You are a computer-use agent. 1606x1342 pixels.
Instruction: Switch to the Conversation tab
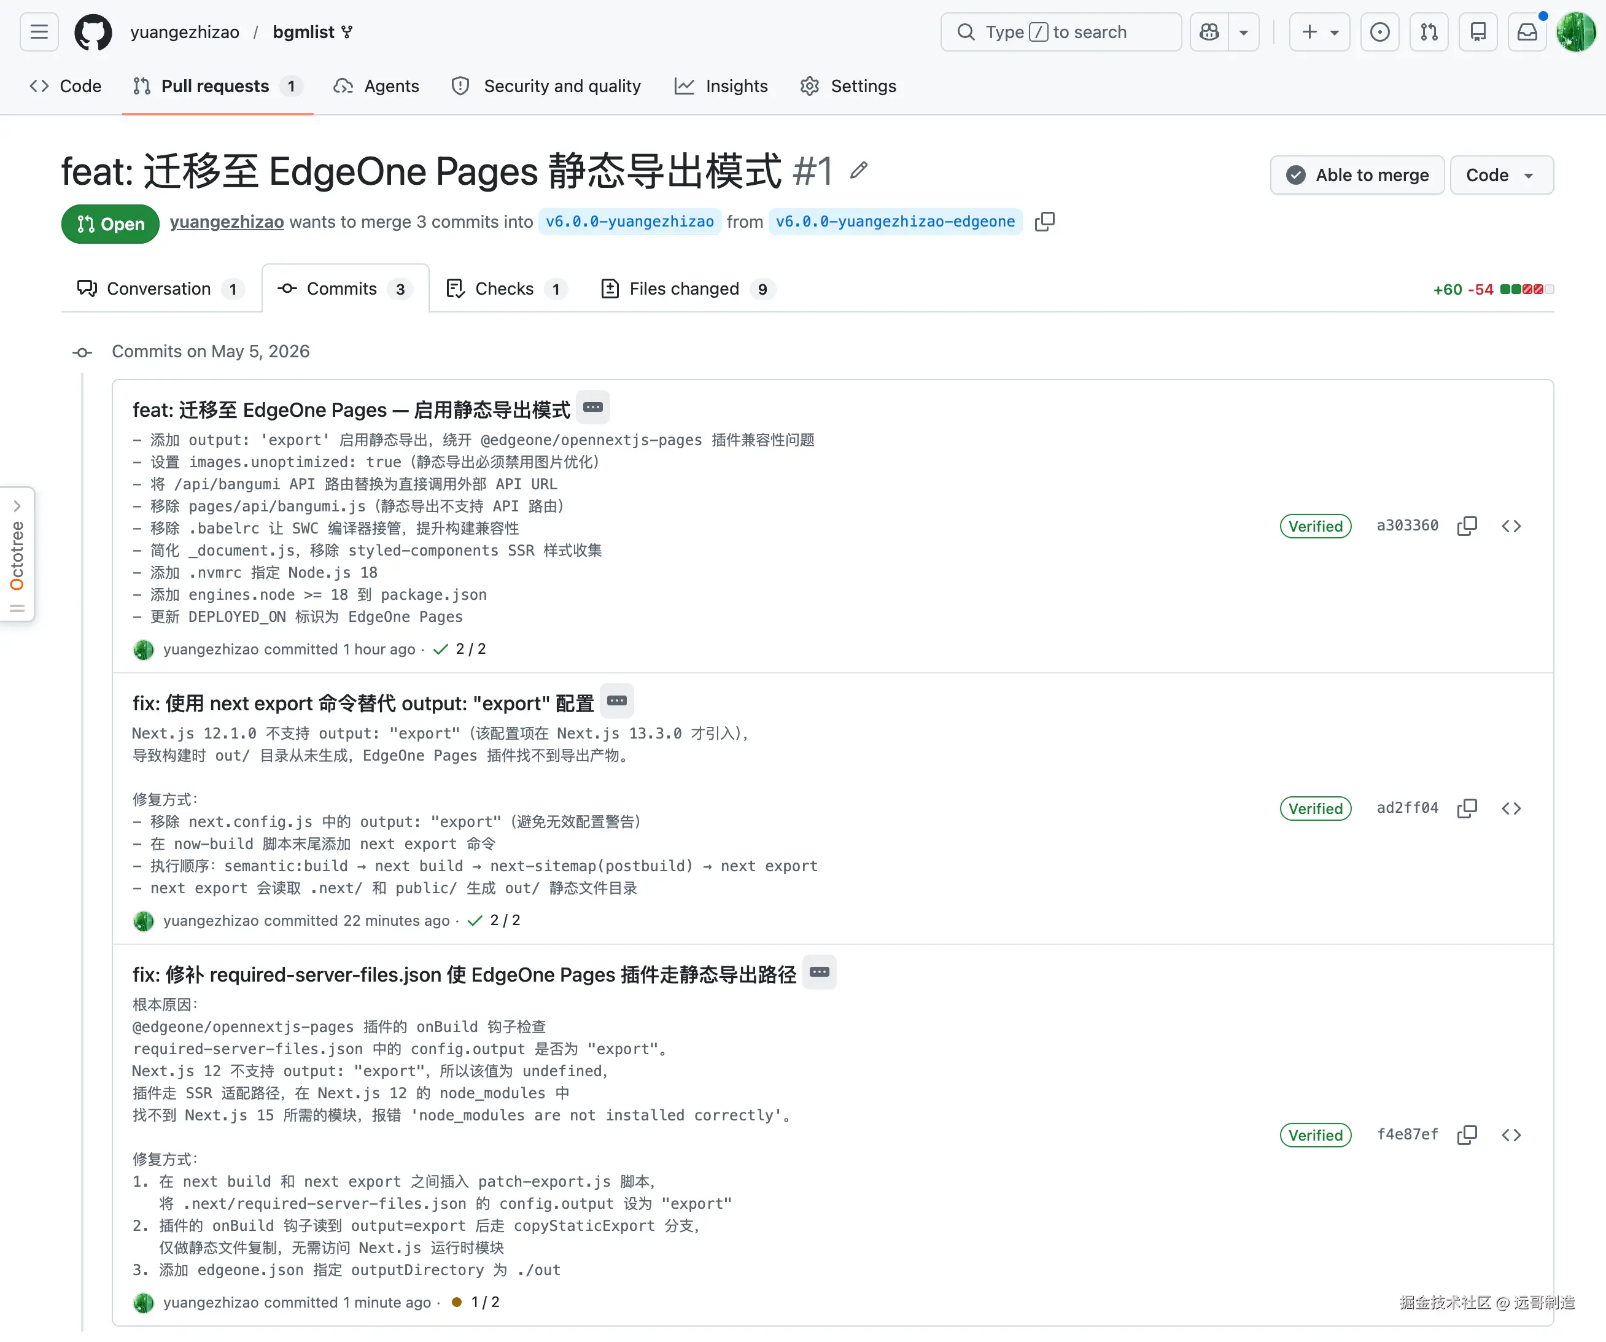[x=161, y=289]
